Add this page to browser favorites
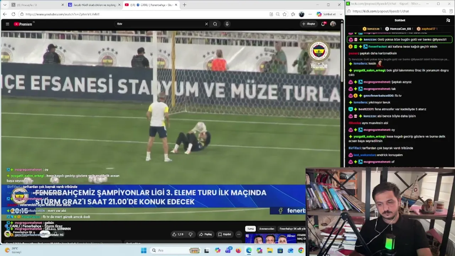Image resolution: width=455 pixels, height=256 pixels. (285, 14)
